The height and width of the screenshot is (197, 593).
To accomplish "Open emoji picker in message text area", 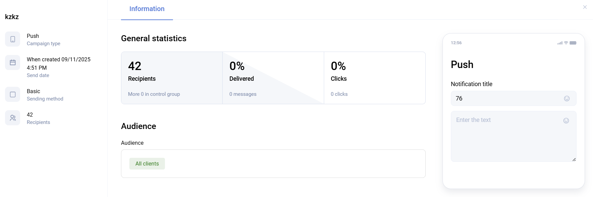I will (566, 121).
